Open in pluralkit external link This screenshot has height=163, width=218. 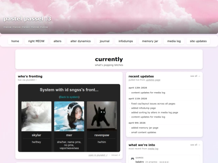tap(98, 155)
